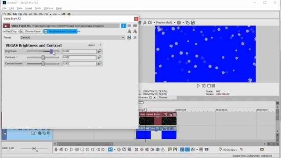Screen dimensions: 281x158
Task: Close the Video Preview tab with X
Action: (155, 97)
